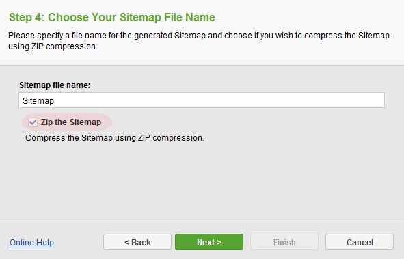Viewport: 404px width, 259px height.
Task: Click the Step 4 heading title
Action: (x=112, y=18)
